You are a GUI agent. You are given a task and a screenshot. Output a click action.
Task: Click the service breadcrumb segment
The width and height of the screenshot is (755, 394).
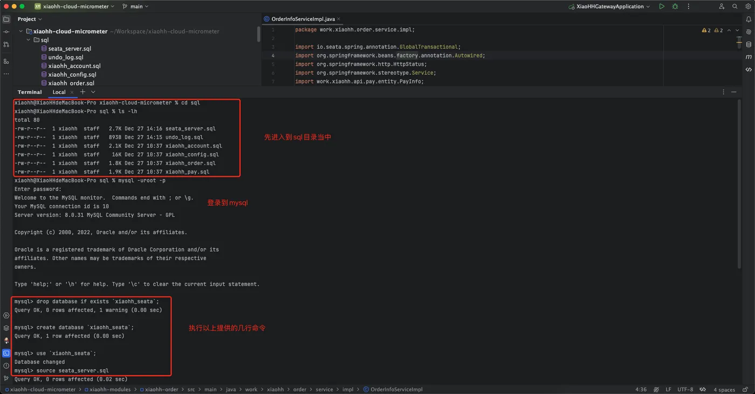324,389
